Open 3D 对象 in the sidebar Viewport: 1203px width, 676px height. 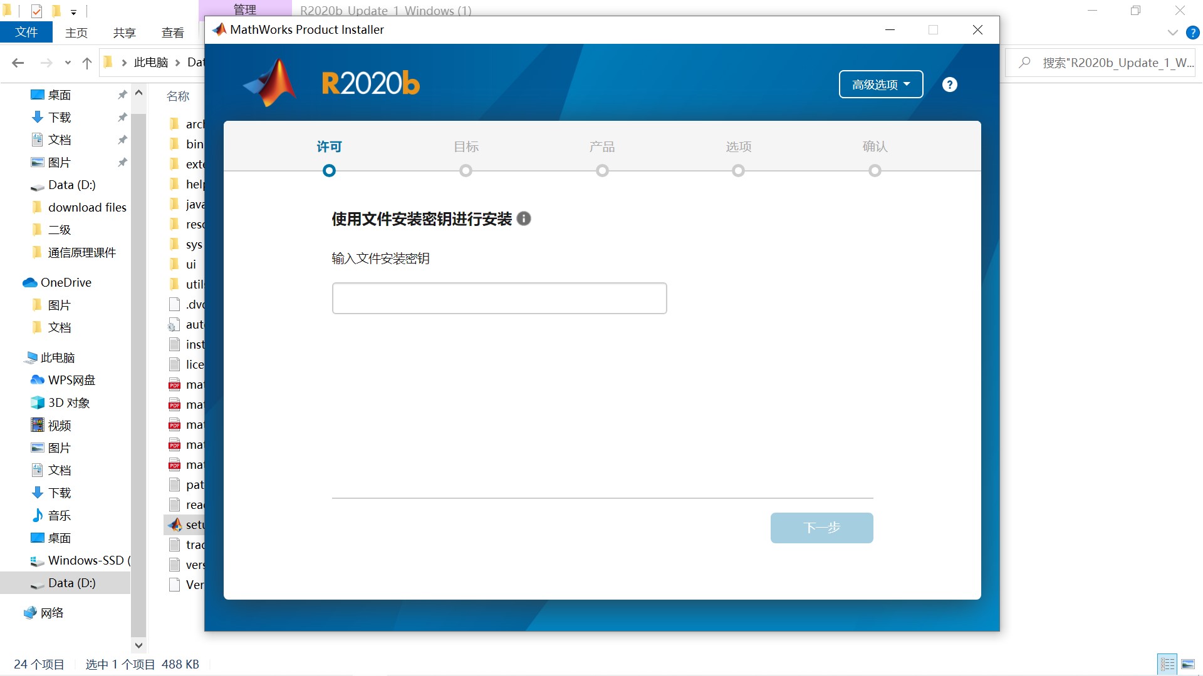69,402
